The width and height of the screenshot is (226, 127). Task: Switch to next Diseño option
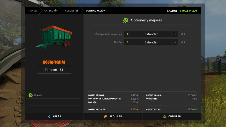175,42
